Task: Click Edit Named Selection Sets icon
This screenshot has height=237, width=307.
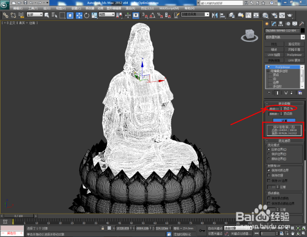Action: click(x=177, y=15)
